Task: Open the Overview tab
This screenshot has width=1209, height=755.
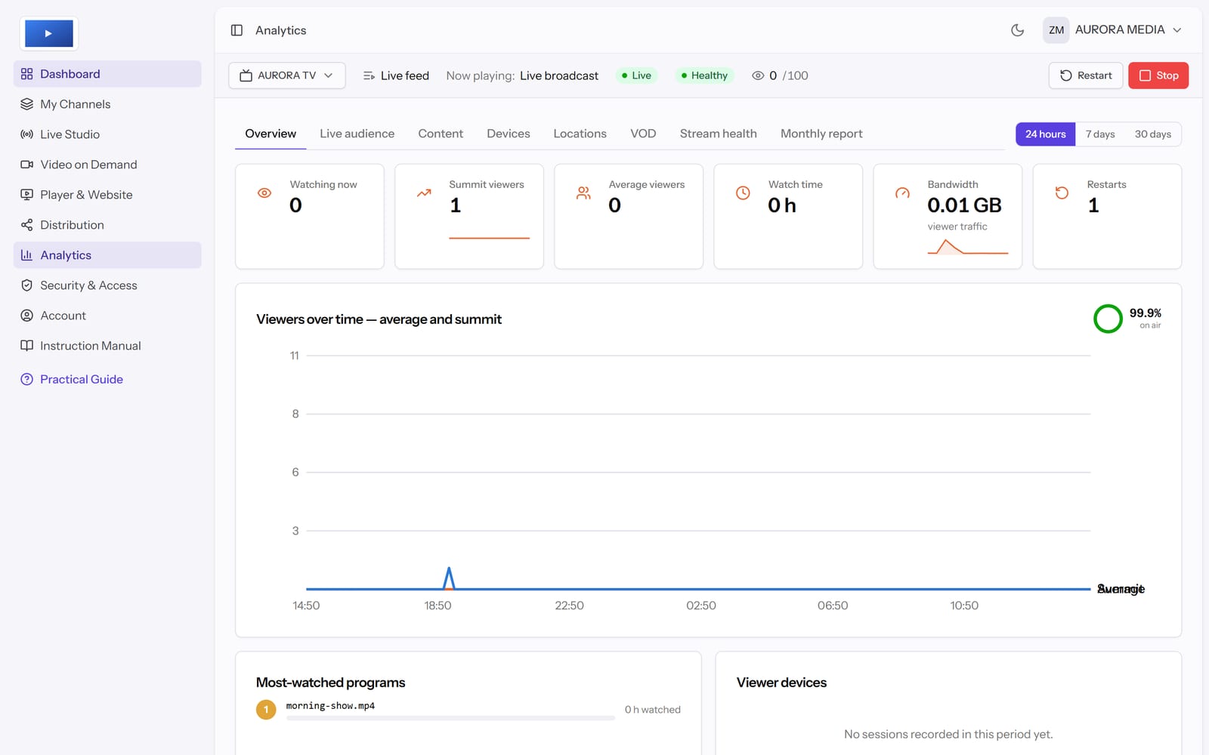Action: (x=271, y=134)
